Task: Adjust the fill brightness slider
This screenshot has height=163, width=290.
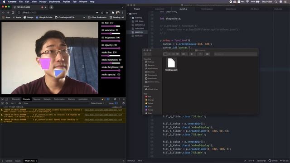Action: [x=111, y=41]
